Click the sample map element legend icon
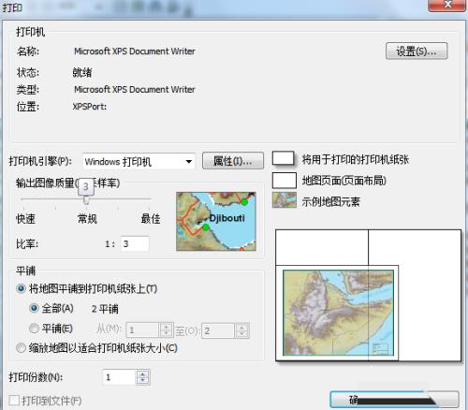468x410 pixels. pyautogui.click(x=285, y=200)
